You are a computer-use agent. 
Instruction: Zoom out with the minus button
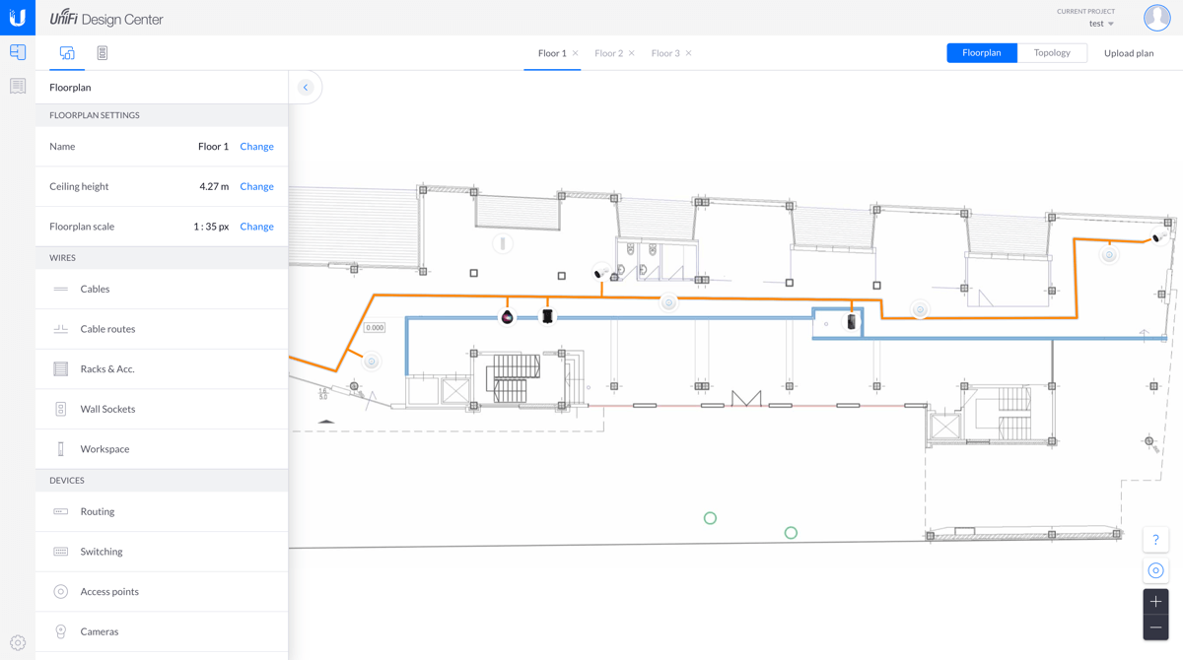1155,627
